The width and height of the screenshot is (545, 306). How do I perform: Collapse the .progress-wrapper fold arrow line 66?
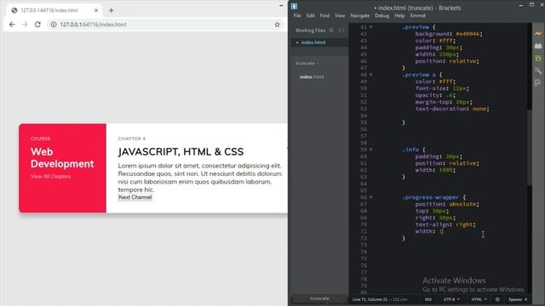pos(371,197)
